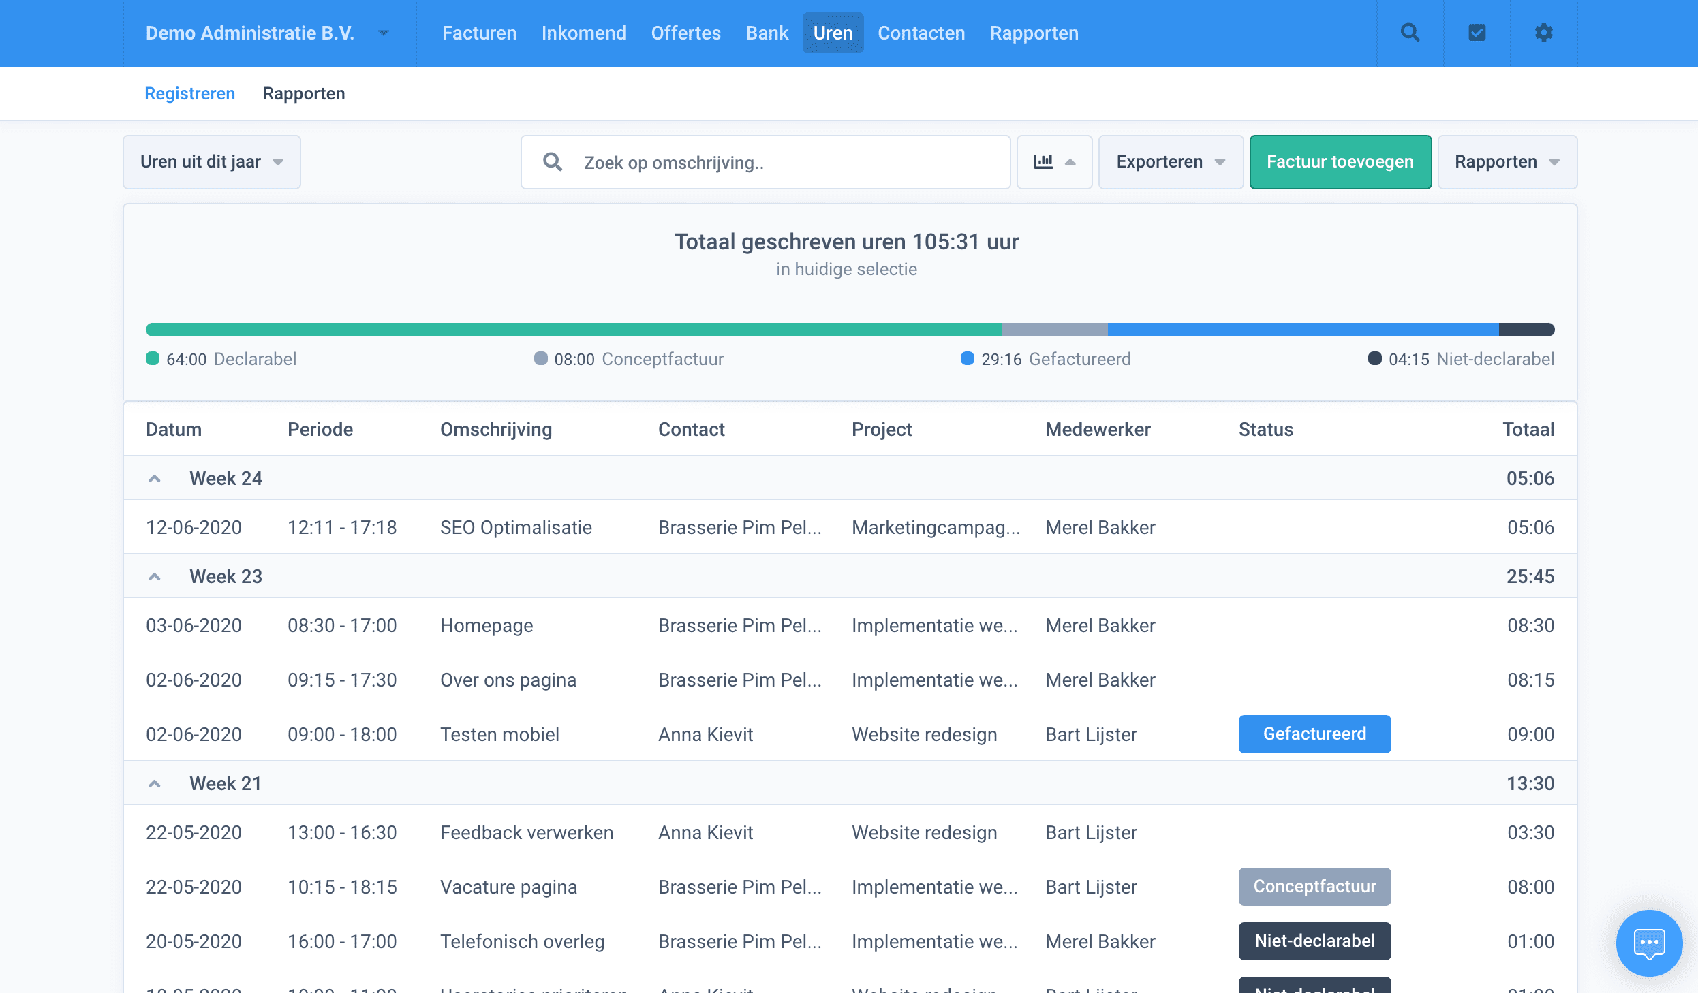Expand the Exporteren dropdown
The width and height of the screenshot is (1698, 993).
pos(1170,162)
